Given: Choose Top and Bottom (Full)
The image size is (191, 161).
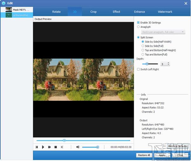Looking at the screenshot, I should pos(143,54).
